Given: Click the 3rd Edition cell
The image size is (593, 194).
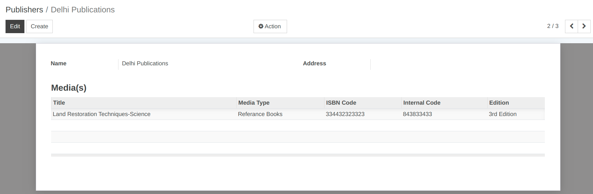Looking at the screenshot, I should tap(503, 114).
